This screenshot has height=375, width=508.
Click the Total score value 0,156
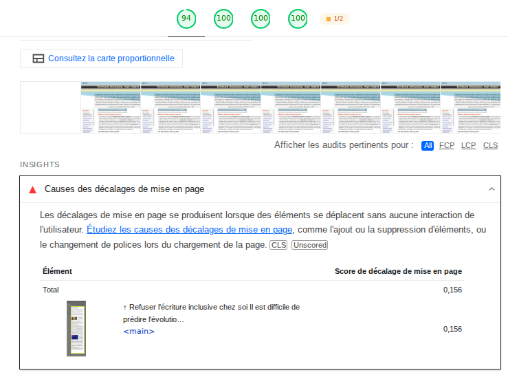point(452,290)
